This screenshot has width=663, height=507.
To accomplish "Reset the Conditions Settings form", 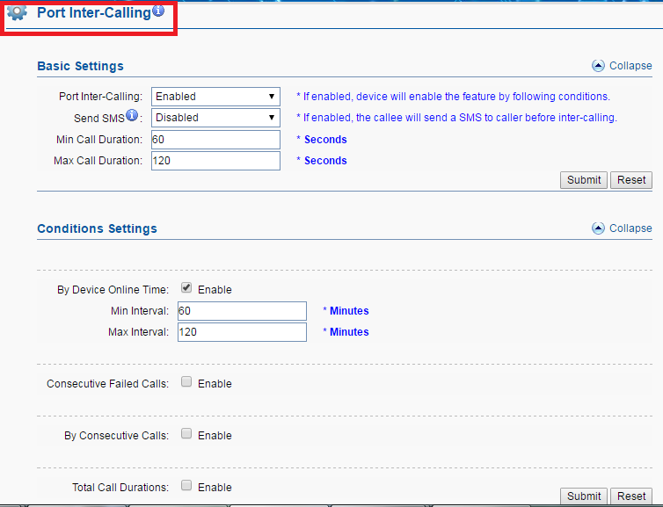I will click(631, 496).
